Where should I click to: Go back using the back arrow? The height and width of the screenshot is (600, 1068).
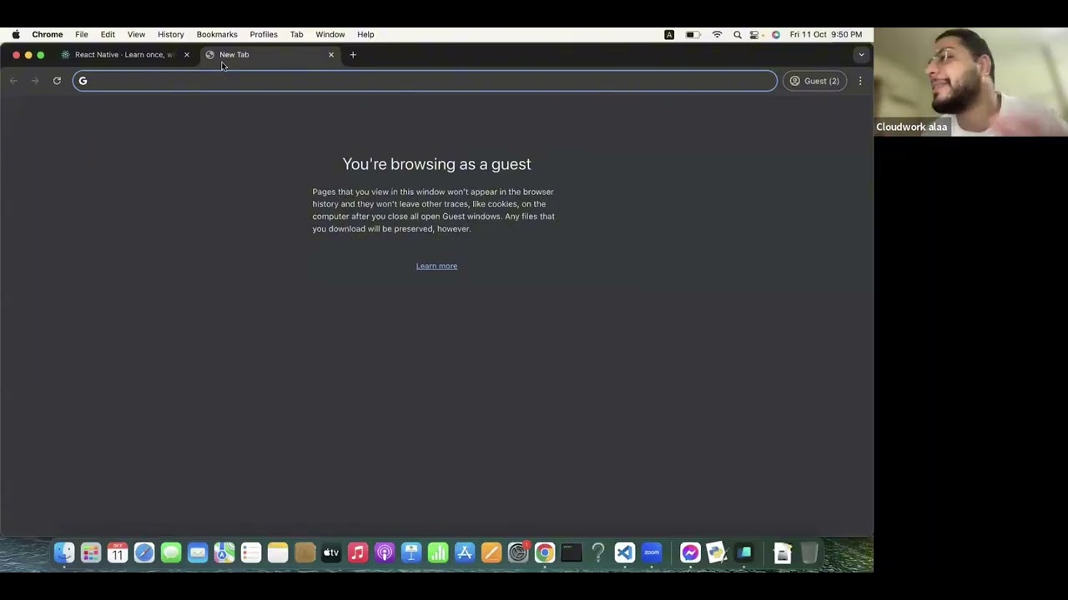pos(13,81)
